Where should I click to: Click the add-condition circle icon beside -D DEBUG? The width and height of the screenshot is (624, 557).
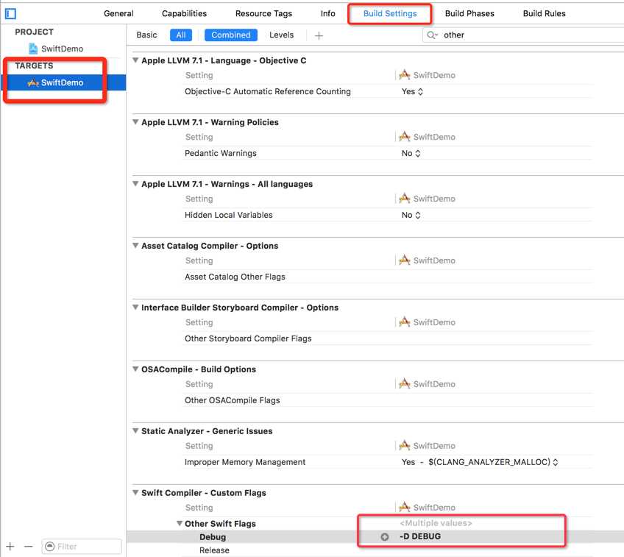click(384, 536)
